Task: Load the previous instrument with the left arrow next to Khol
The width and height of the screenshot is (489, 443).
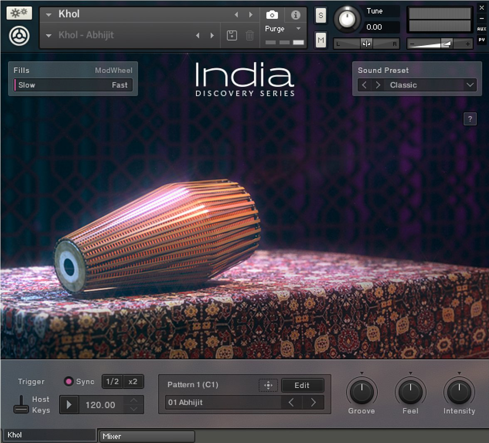Action: (236, 15)
